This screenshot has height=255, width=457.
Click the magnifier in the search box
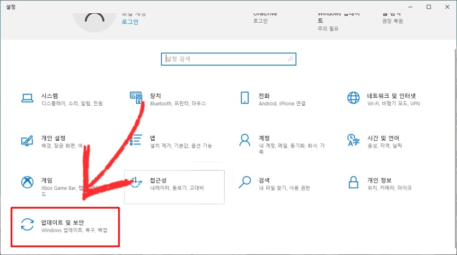pos(290,59)
